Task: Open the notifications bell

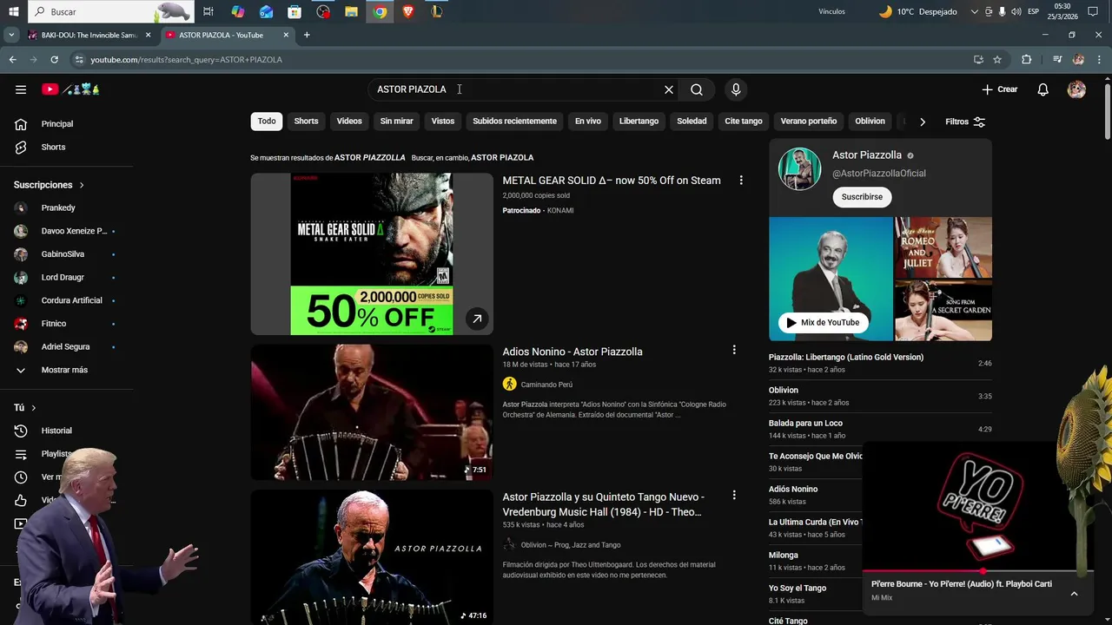Action: [x=1043, y=89]
